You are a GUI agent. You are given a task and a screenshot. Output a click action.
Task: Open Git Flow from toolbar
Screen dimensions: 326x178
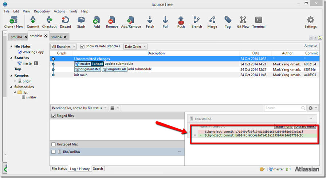243,22
